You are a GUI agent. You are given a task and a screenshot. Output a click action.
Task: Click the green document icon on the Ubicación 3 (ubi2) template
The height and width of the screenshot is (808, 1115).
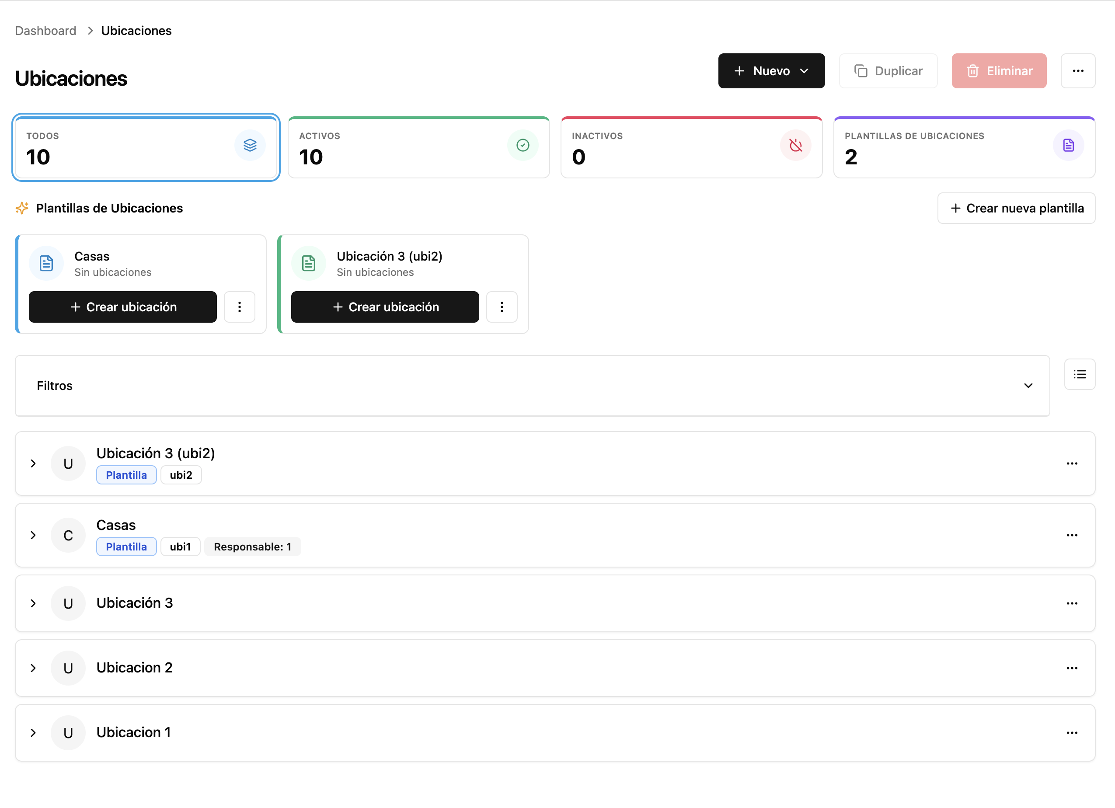pos(309,264)
